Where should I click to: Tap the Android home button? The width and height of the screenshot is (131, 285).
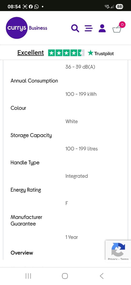coord(65,276)
